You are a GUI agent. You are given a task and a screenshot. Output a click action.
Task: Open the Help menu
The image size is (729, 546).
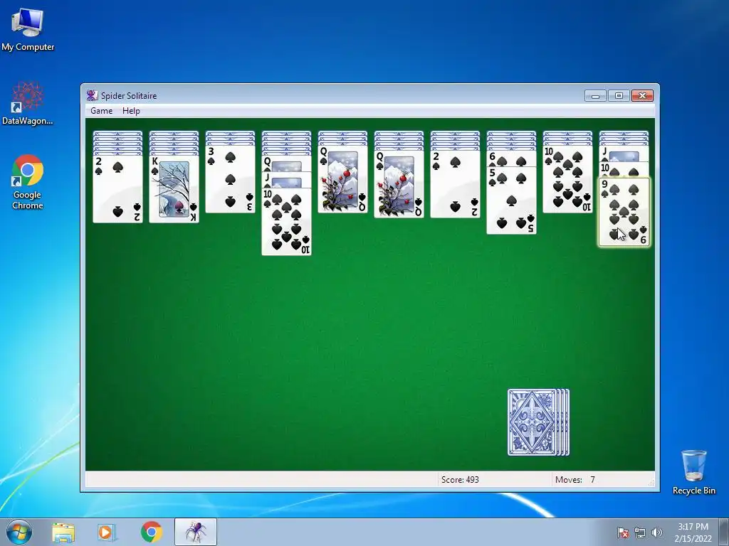[131, 111]
